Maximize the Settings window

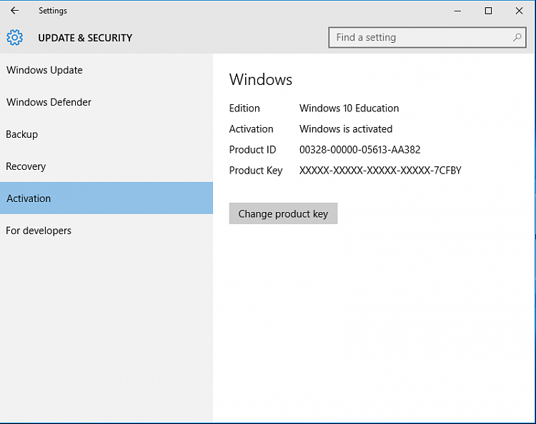488,11
